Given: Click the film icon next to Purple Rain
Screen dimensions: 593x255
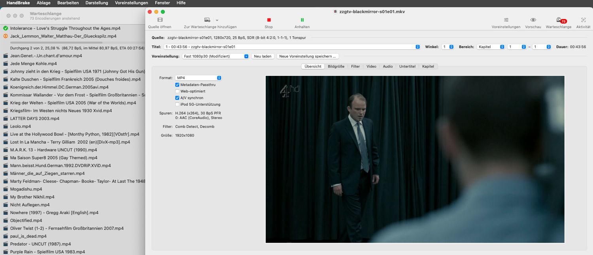Looking at the screenshot, I should [x=6, y=252].
